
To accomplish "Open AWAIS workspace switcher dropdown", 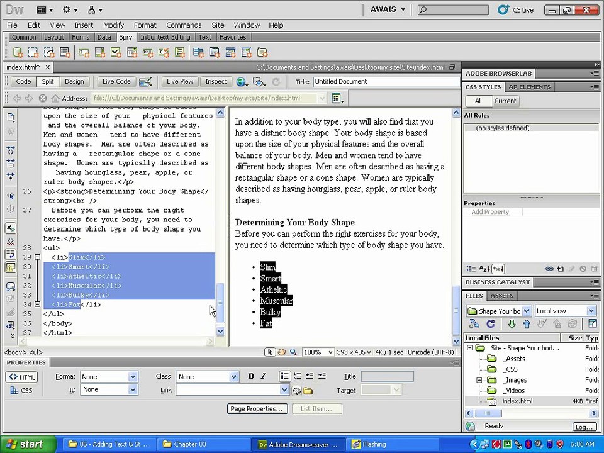I will (x=388, y=9).
